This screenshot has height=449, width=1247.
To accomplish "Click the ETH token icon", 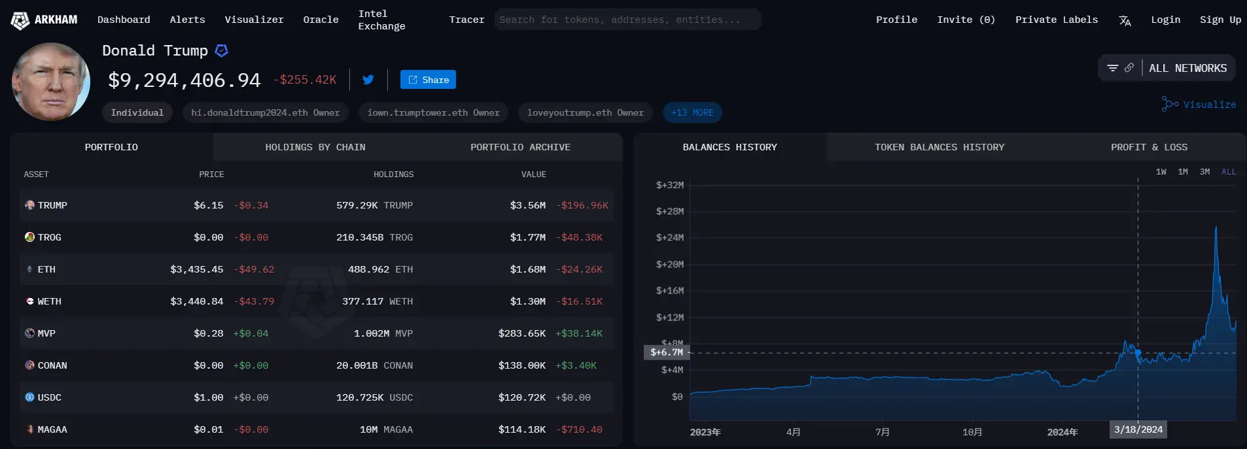I will (x=29, y=269).
